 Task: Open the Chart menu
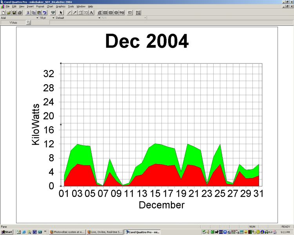[x=50, y=7]
